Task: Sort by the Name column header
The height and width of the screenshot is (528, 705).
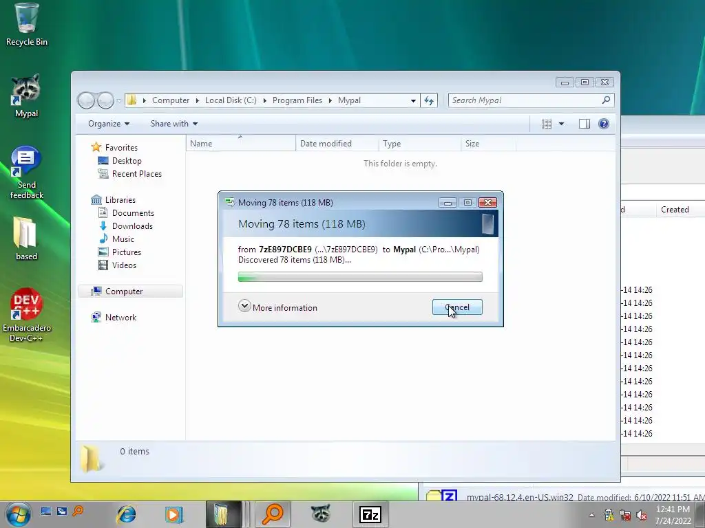Action: pos(240,144)
